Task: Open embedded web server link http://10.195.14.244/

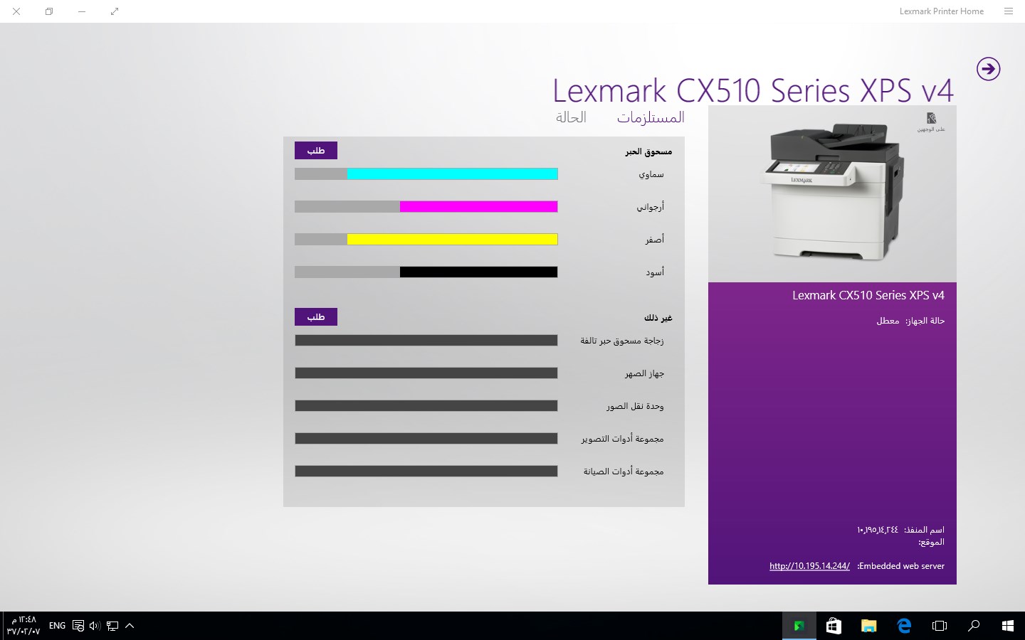Action: 809,566
